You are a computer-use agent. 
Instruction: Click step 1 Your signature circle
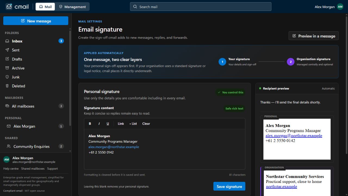(222, 62)
